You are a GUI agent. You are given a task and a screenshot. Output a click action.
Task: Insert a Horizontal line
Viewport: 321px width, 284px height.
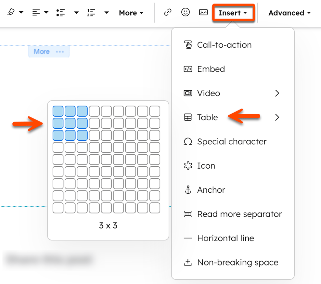(225, 238)
